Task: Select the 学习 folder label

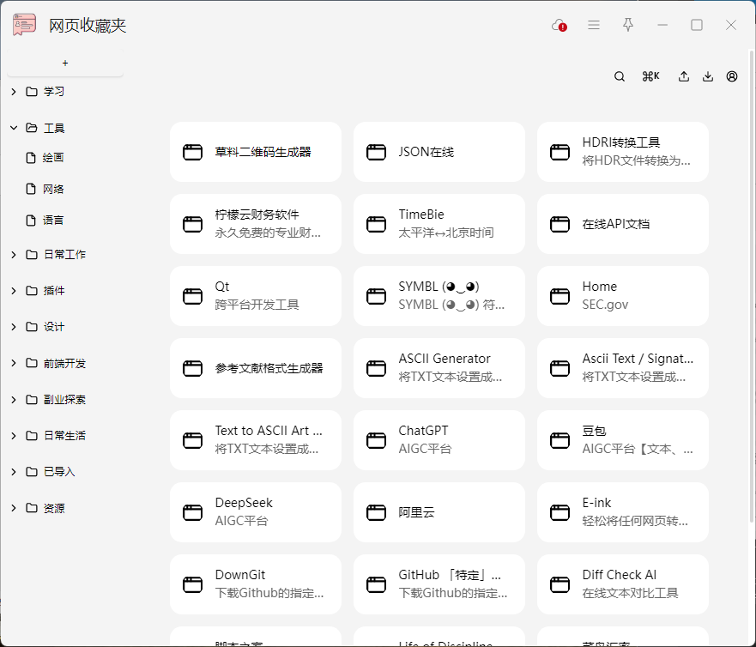Action: pos(54,92)
